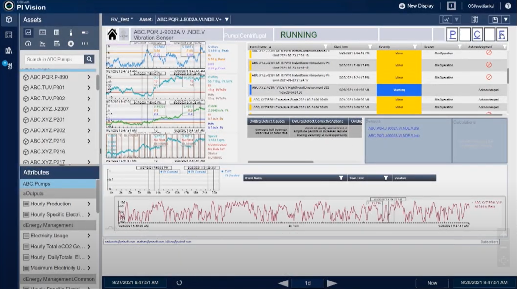Click the events table vertical scrollbar

508,76
